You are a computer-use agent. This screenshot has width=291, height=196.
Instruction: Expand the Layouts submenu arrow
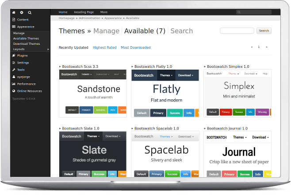48,49
